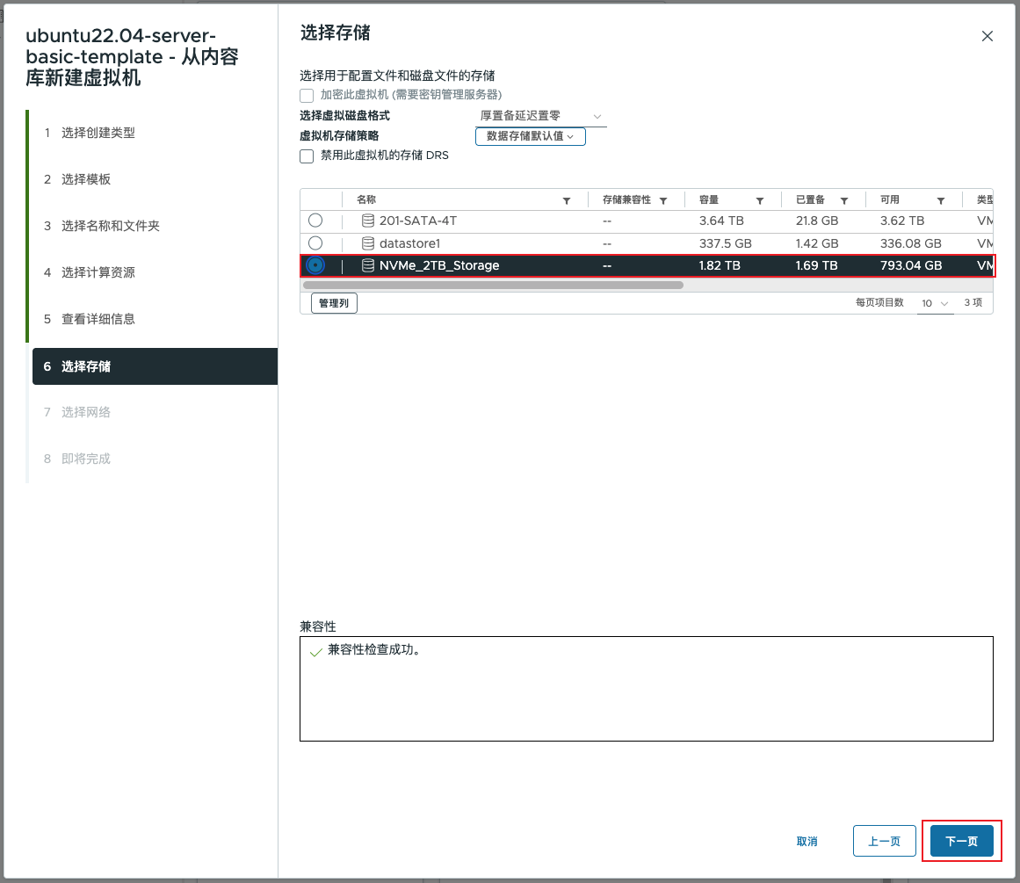Click 取消 to cancel wizard
The height and width of the screenshot is (883, 1020).
[807, 842]
